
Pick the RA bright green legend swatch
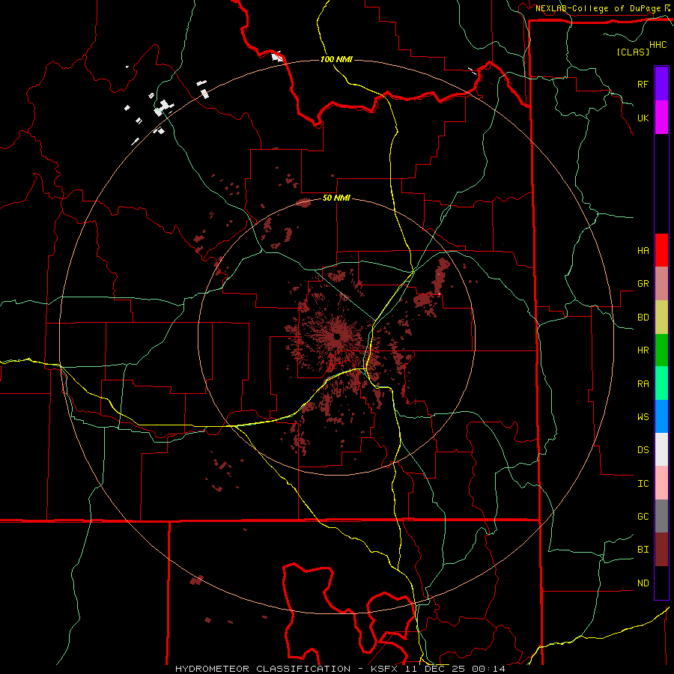(661, 383)
